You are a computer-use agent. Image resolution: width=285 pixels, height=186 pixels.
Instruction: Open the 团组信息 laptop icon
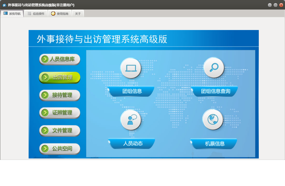point(131,68)
